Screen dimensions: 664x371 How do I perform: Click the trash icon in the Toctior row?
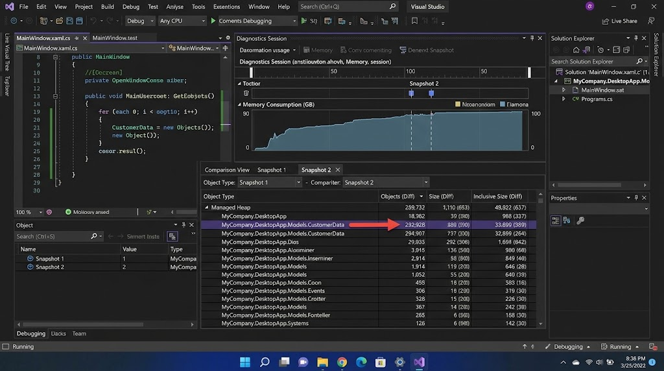pos(246,93)
